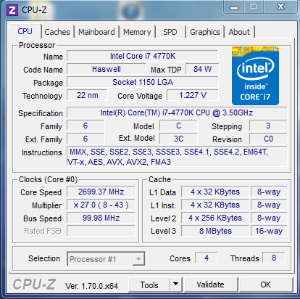Click the Technology value 22 nm
300x299 pixels.
tap(88, 95)
